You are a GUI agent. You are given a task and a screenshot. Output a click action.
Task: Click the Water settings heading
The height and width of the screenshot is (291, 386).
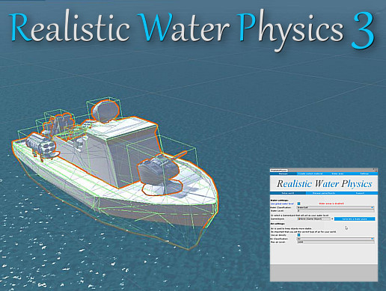279,200
